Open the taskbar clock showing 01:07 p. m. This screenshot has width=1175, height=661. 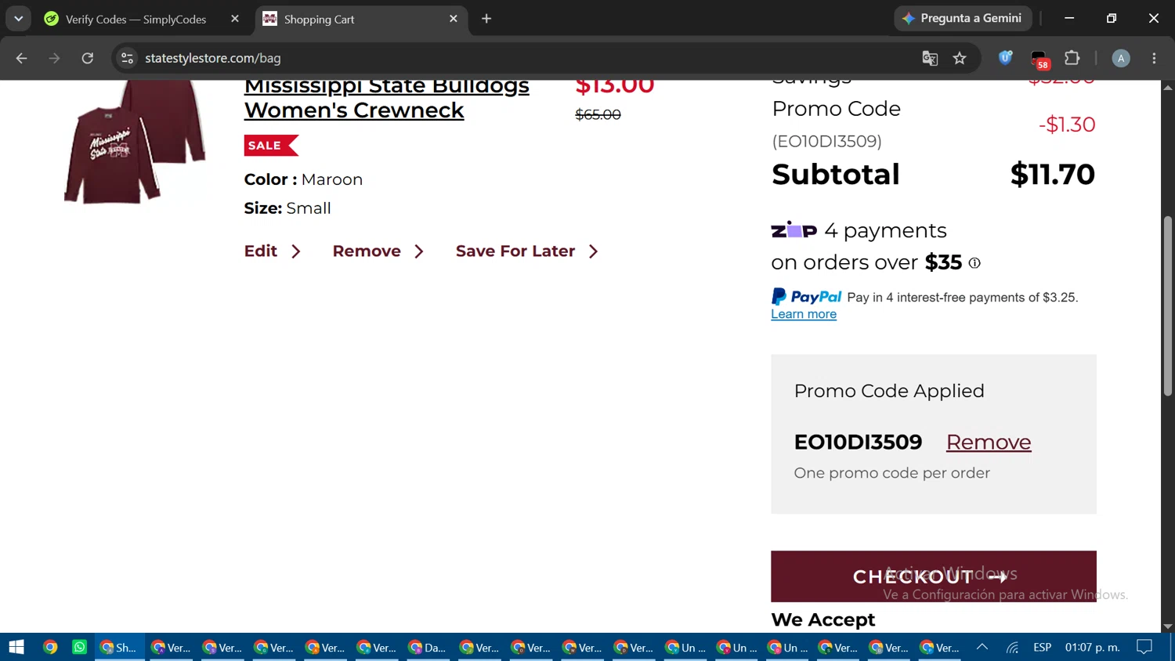click(x=1093, y=647)
